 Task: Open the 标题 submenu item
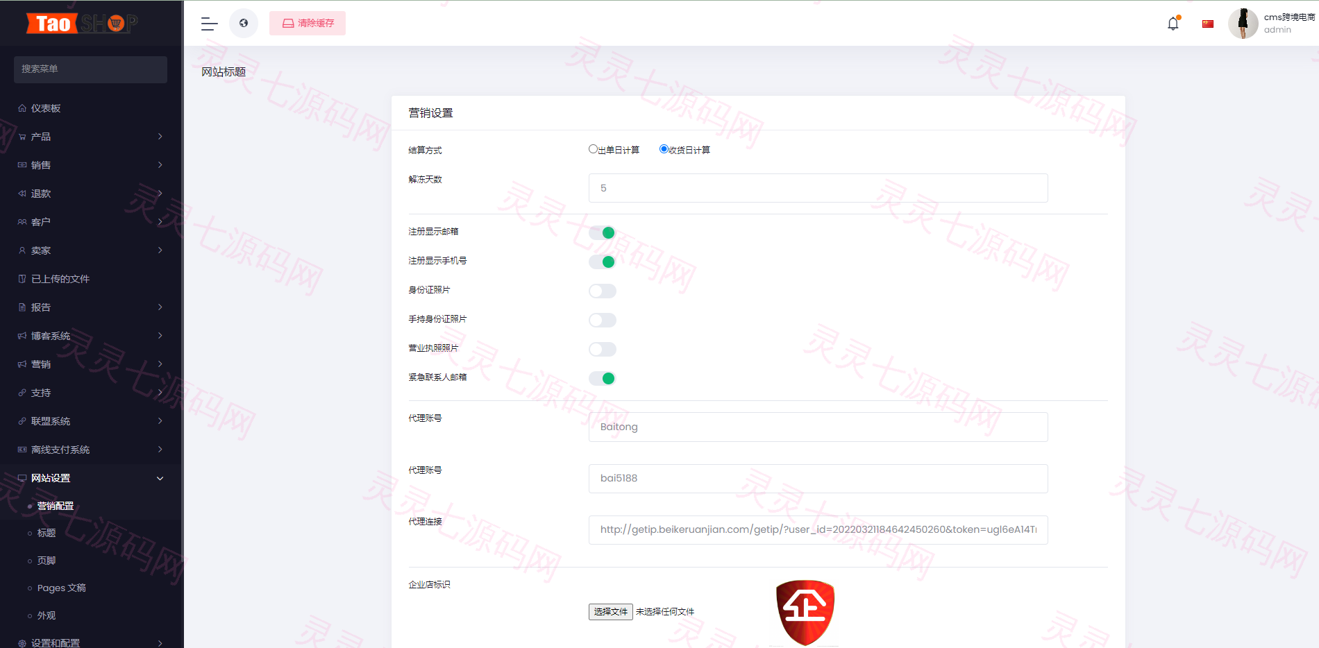click(47, 533)
